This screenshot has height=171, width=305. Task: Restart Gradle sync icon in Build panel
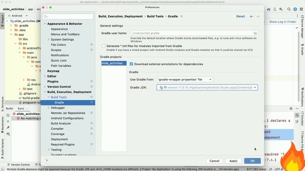pos(8,115)
